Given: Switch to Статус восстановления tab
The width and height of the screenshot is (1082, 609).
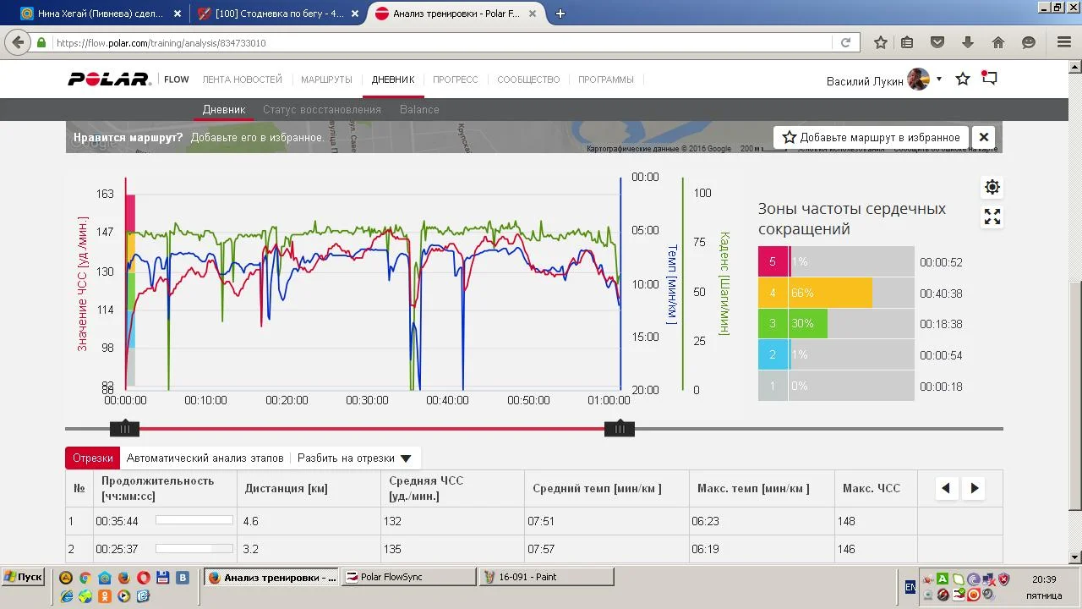Looking at the screenshot, I should pos(321,109).
